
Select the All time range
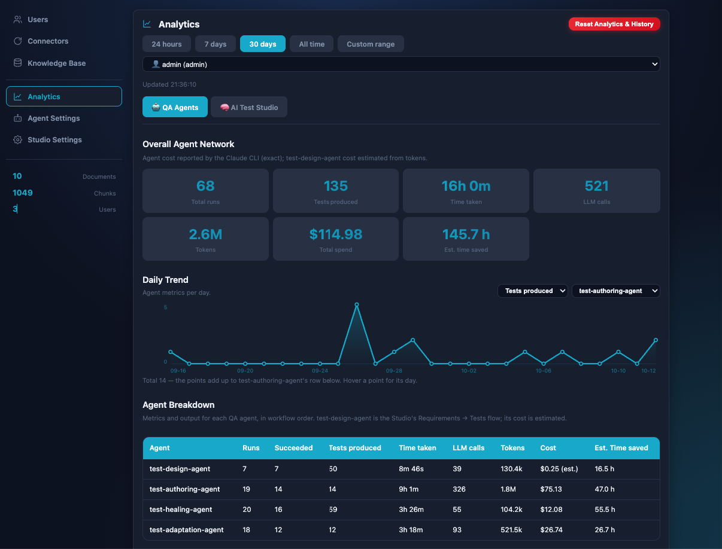point(312,44)
